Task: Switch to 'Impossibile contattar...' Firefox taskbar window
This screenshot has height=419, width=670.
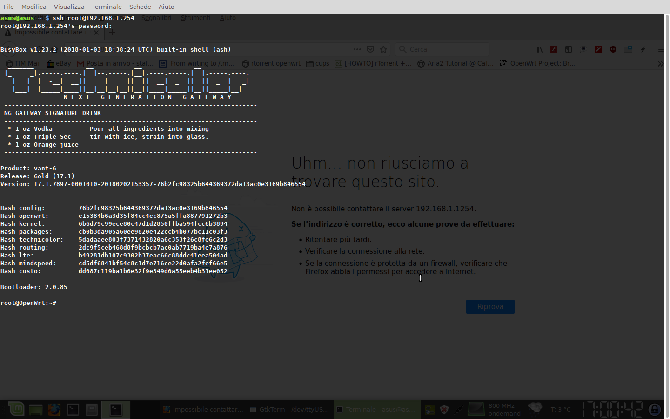Action: point(203,410)
